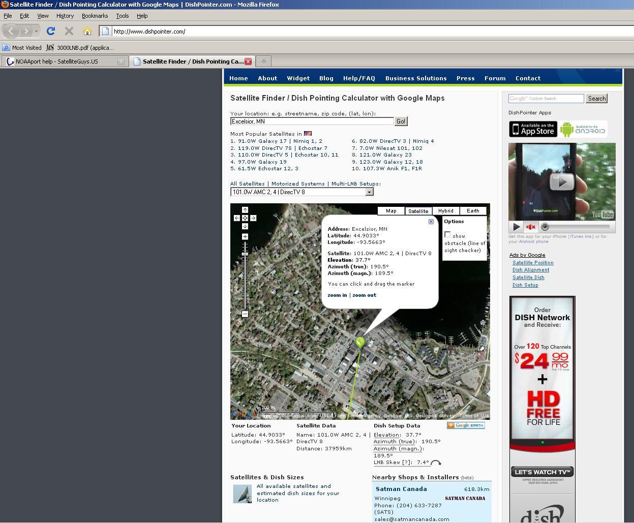Stop loading with the X toolbar icon

click(69, 31)
